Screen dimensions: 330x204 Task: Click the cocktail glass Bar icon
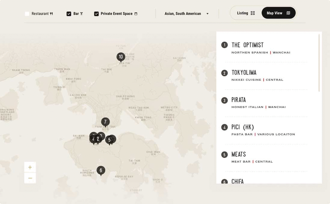82,13
